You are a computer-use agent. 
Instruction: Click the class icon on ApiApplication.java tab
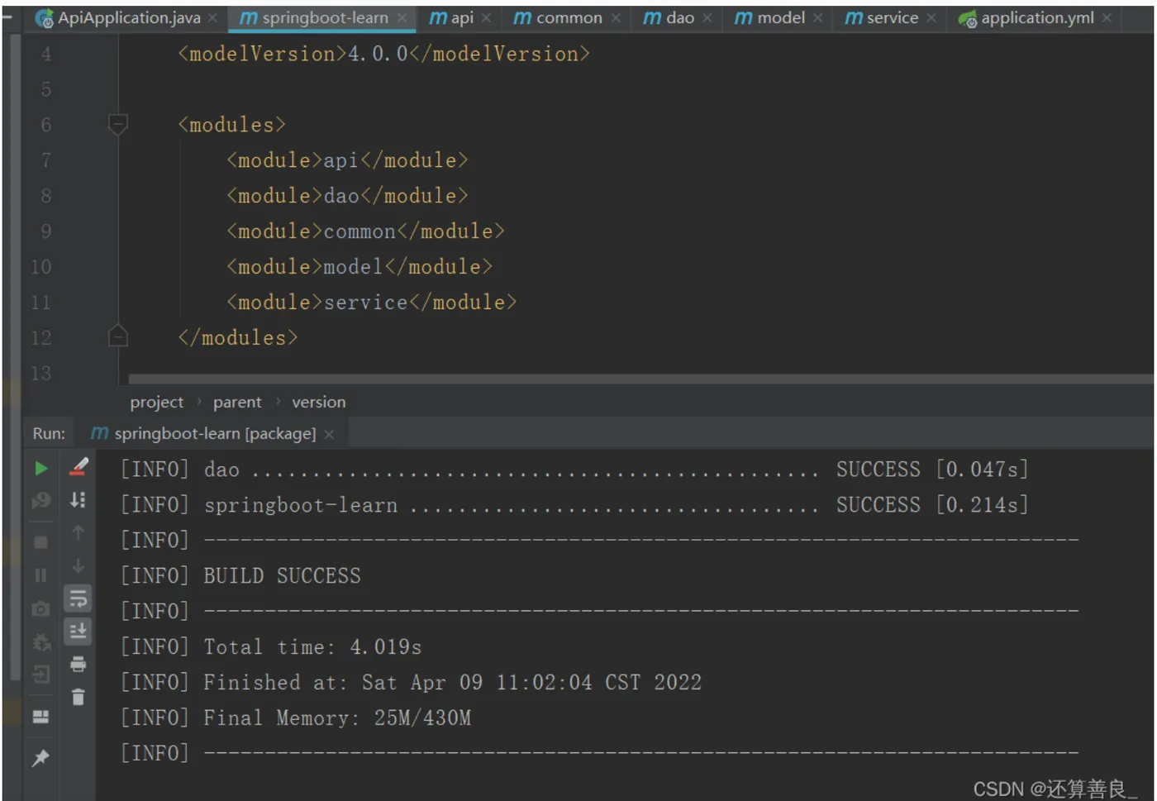pos(44,18)
